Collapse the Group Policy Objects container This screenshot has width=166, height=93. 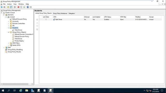coord(9,32)
